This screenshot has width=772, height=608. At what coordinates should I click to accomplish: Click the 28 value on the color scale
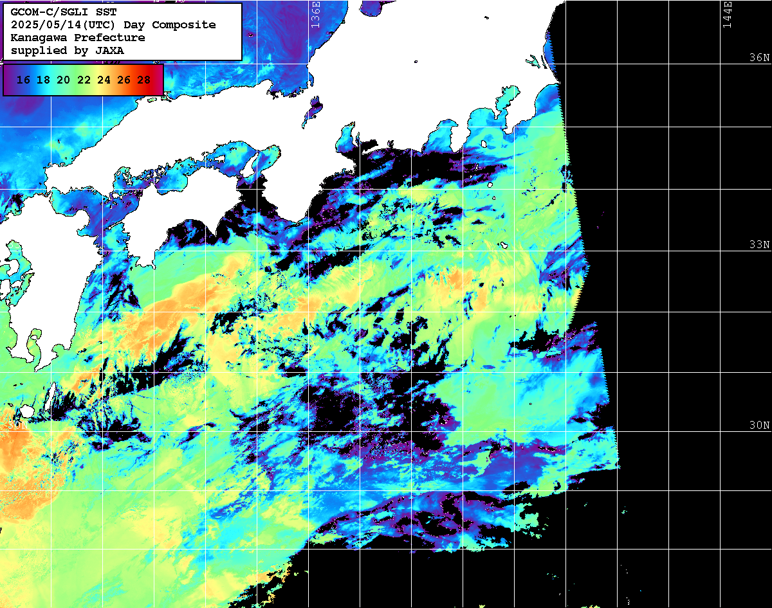144,80
